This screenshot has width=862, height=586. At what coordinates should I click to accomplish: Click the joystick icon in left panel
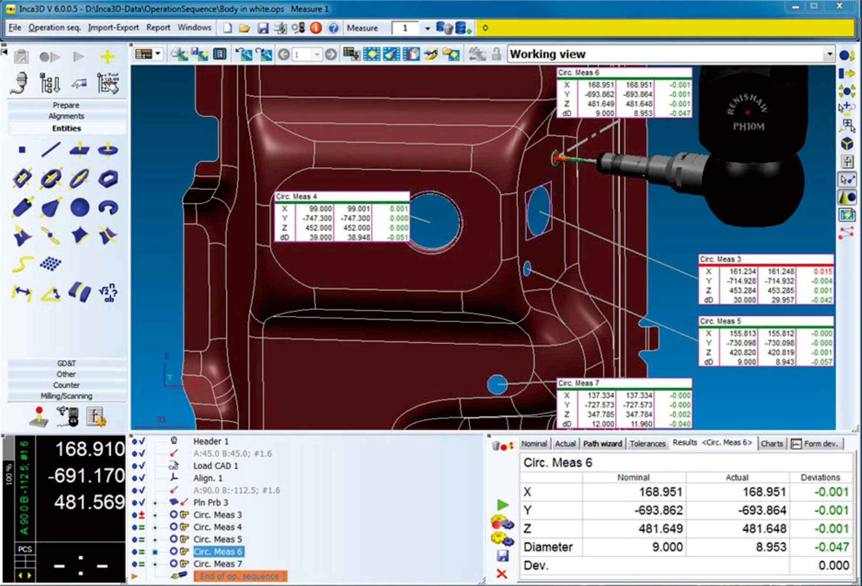[x=39, y=416]
